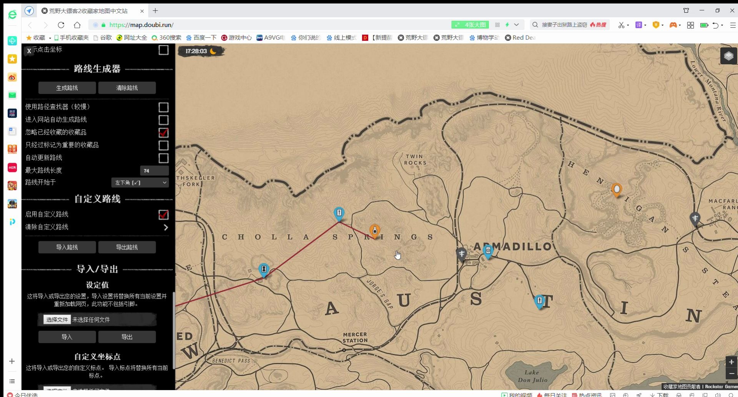Reload the page with refresh icon
Viewport: 738px width, 397px height.
pos(61,25)
